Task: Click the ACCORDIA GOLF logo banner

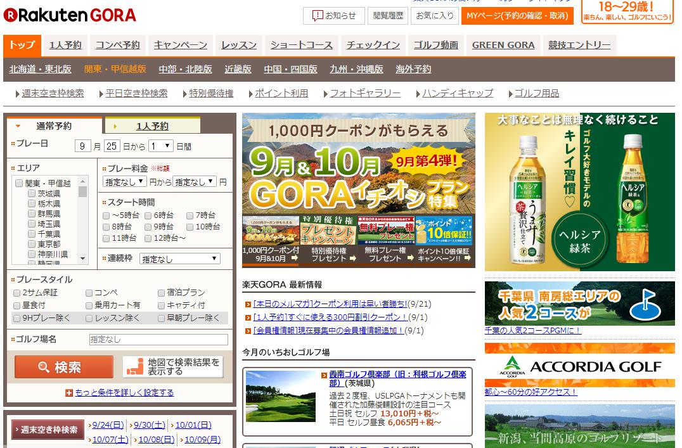Action: pyautogui.click(x=580, y=364)
